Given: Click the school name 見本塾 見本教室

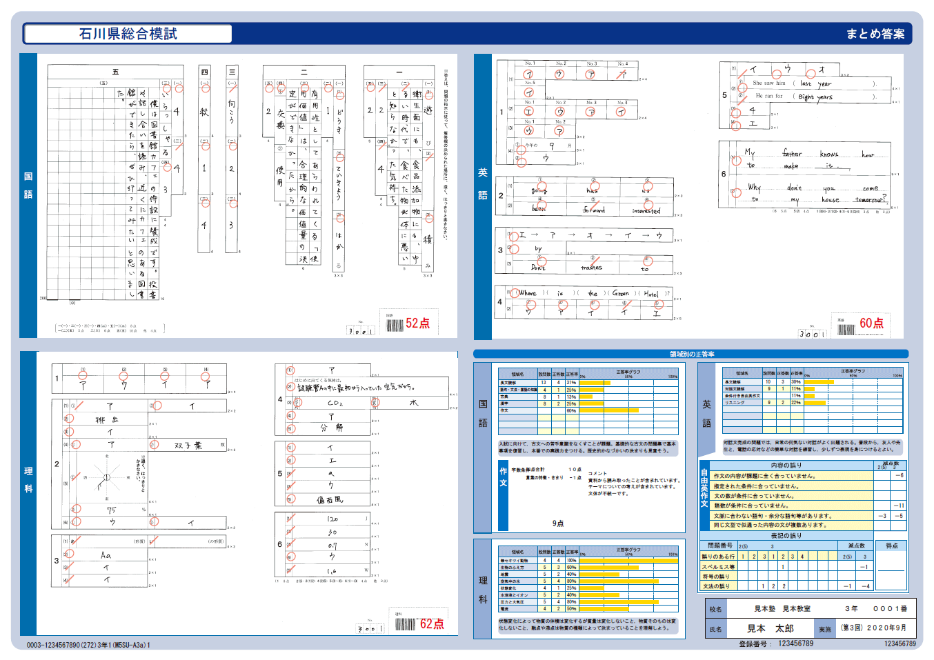Looking at the screenshot, I should [x=782, y=609].
